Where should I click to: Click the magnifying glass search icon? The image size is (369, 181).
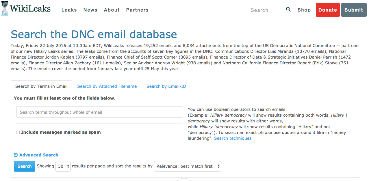coord(288,9)
